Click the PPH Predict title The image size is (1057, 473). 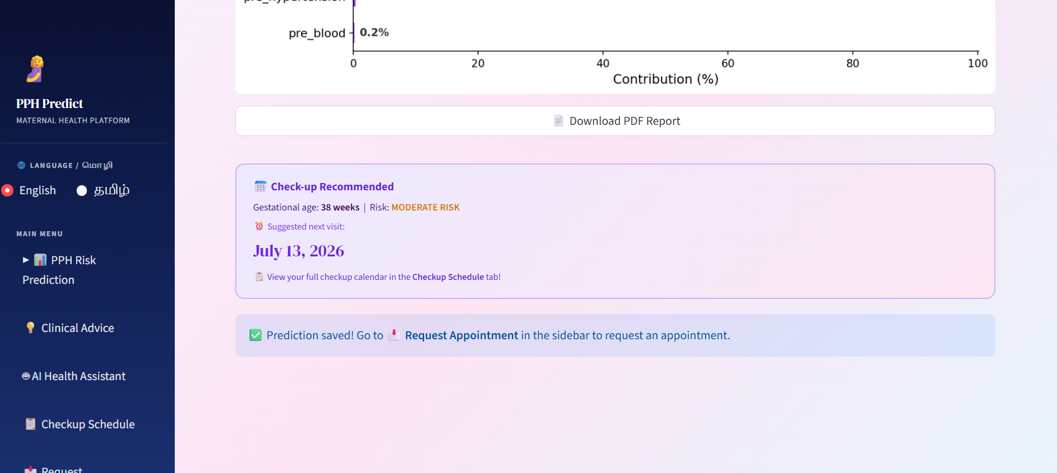(x=49, y=104)
